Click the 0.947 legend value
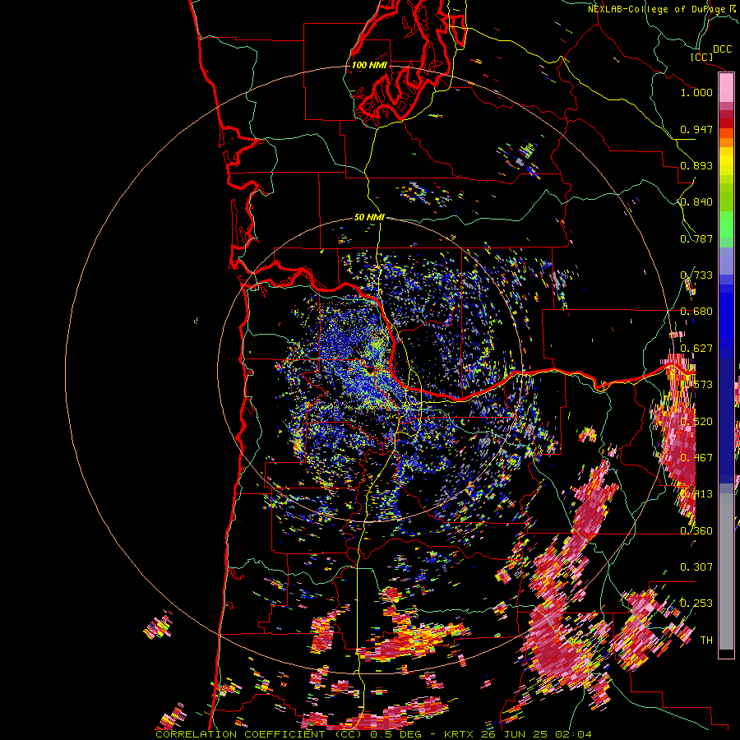Image resolution: width=740 pixels, height=740 pixels. tap(696, 129)
